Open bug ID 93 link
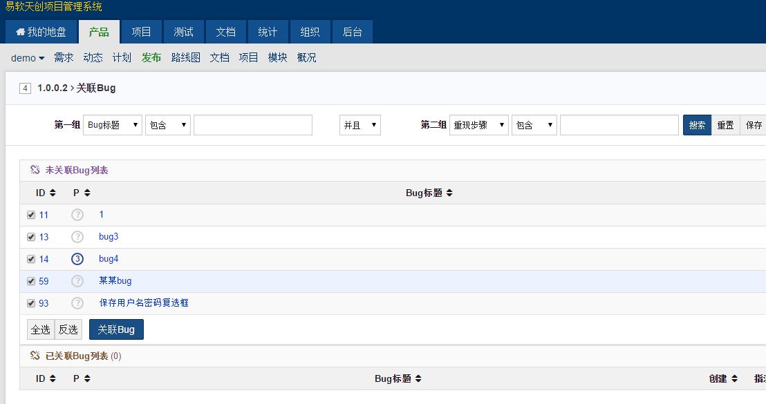The height and width of the screenshot is (404, 766). click(44, 303)
